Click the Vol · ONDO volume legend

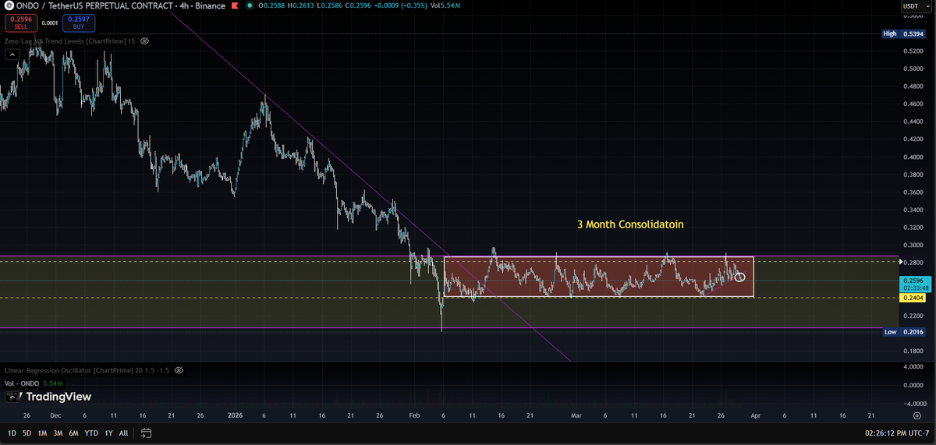32,384
